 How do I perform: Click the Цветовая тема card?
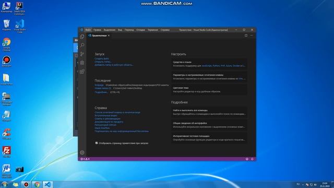pos(209,89)
